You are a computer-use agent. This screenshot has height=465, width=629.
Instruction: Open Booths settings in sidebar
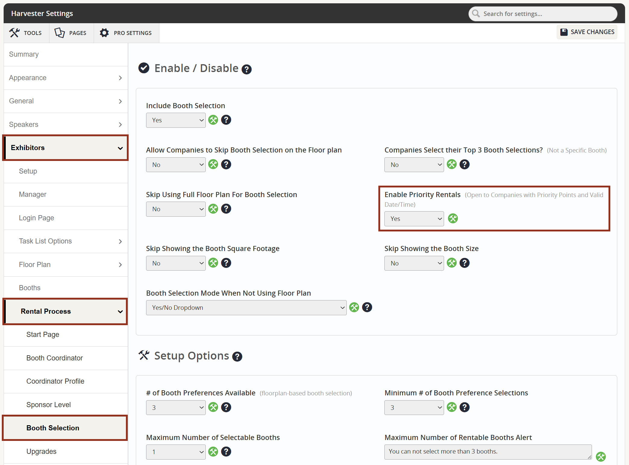click(x=66, y=288)
